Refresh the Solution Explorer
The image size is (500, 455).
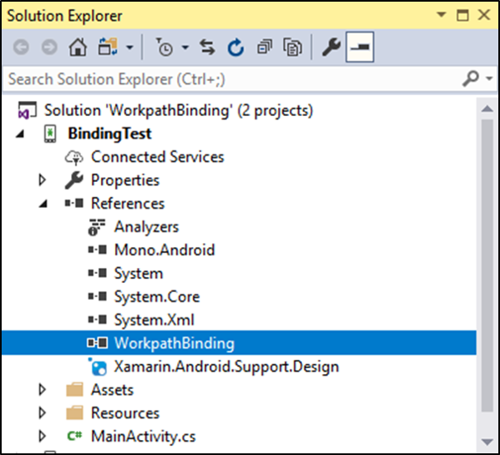pos(235,48)
